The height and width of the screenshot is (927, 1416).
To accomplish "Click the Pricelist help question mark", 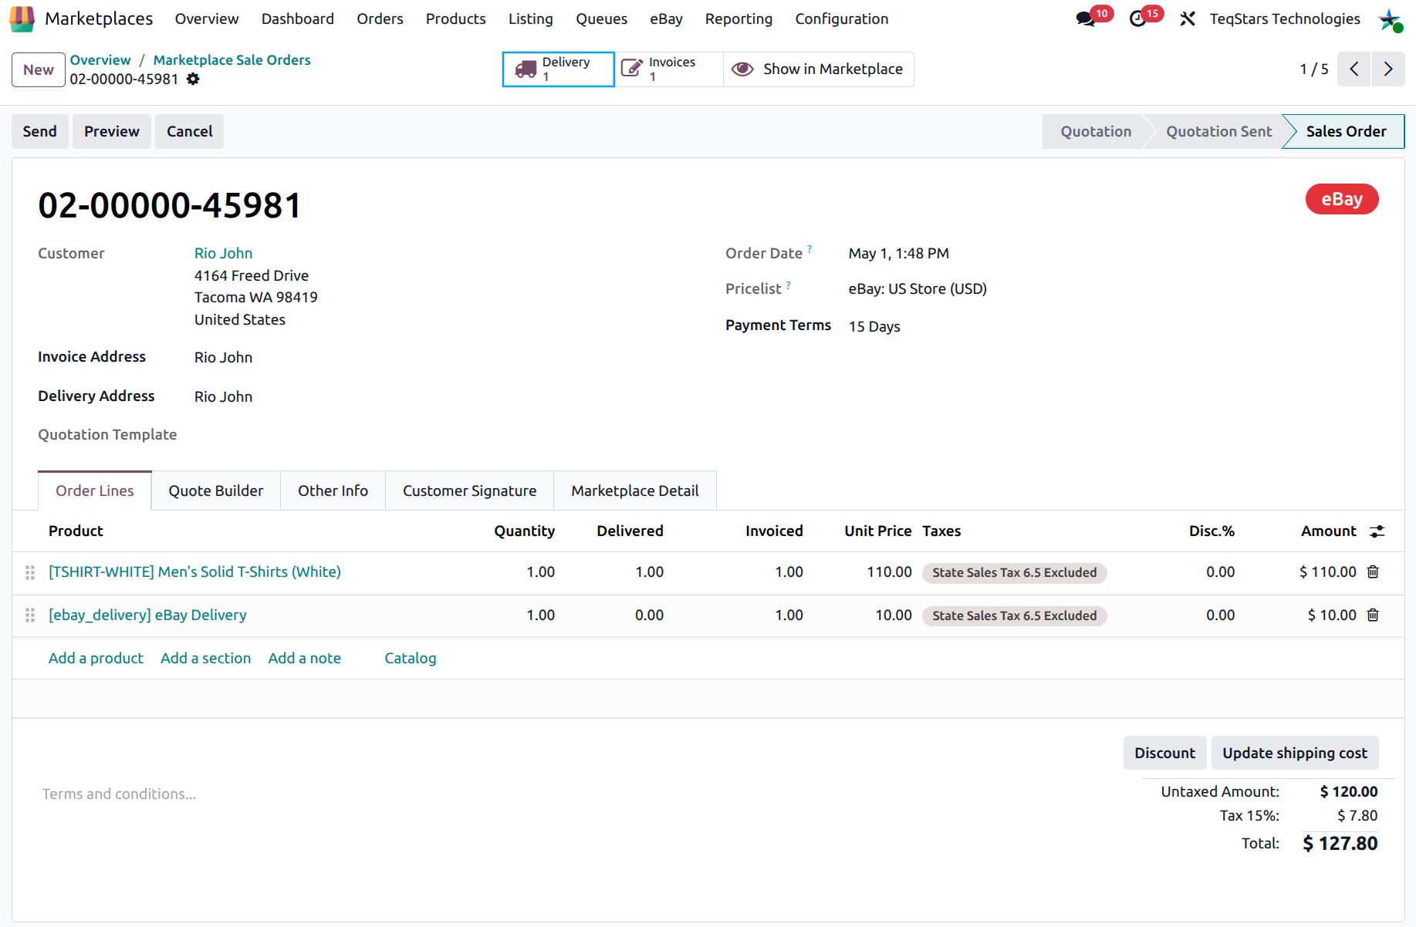I will click(x=788, y=285).
